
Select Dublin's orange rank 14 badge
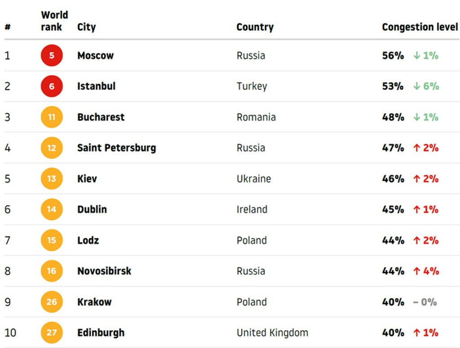tap(52, 210)
